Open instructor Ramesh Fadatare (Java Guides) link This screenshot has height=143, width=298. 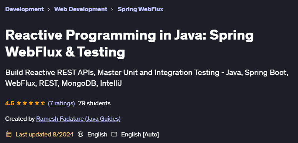point(78,119)
